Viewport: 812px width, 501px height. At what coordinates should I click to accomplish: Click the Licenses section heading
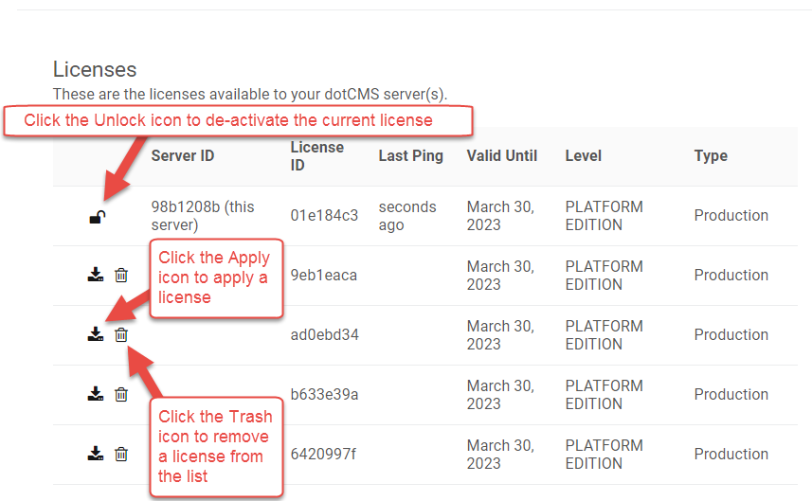(95, 69)
